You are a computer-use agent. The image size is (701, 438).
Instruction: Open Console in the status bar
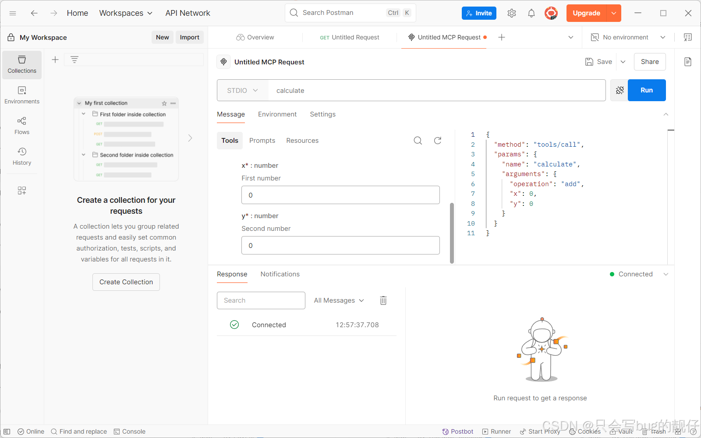(130, 431)
